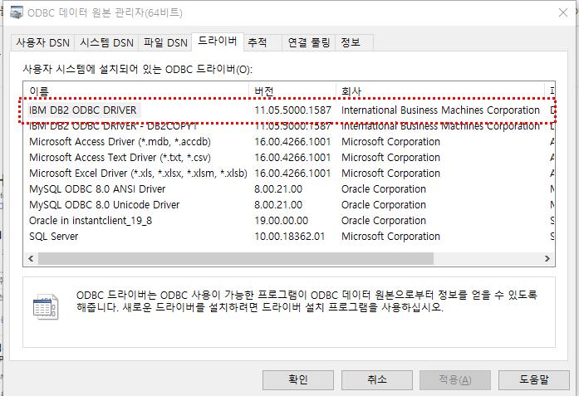579x396 pixels.
Task: Click the horizontal scrollbar left arrow
Action: pyautogui.click(x=31, y=259)
